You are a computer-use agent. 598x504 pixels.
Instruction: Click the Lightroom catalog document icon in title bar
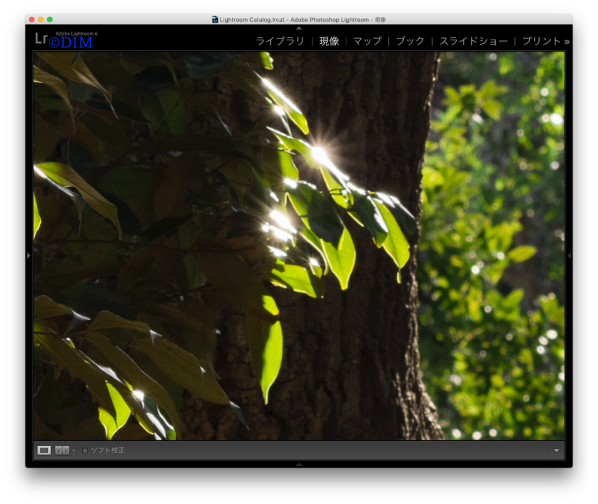tap(215, 19)
